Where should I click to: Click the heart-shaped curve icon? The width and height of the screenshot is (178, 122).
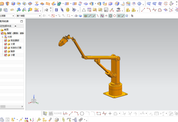coord(160,10)
